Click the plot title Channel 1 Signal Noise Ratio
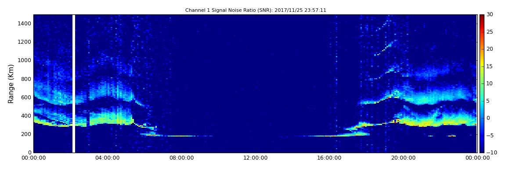 [256, 10]
